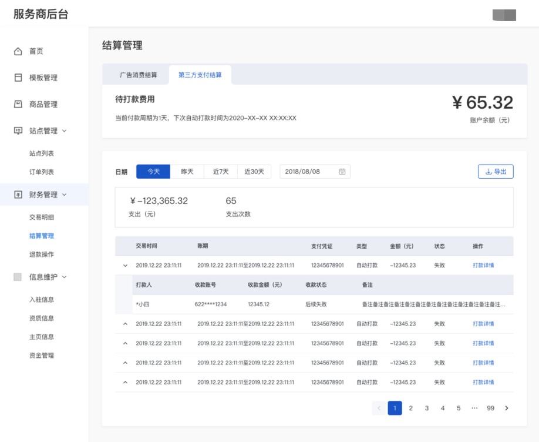Image resolution: width=539 pixels, height=442 pixels.
Task: Switch to the 广告消费结算 tab
Action: pyautogui.click(x=139, y=75)
